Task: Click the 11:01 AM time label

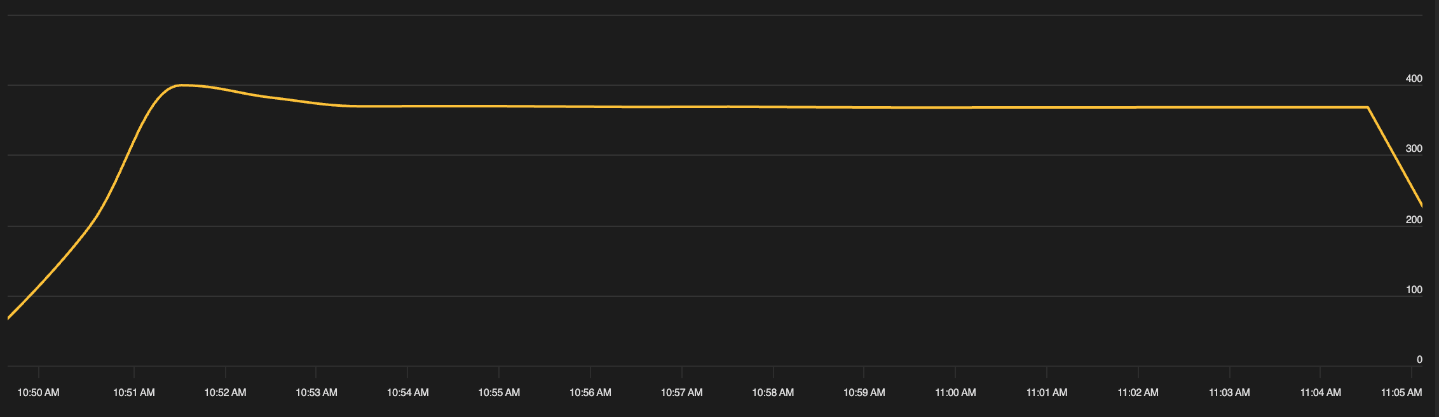Action: coord(1047,392)
